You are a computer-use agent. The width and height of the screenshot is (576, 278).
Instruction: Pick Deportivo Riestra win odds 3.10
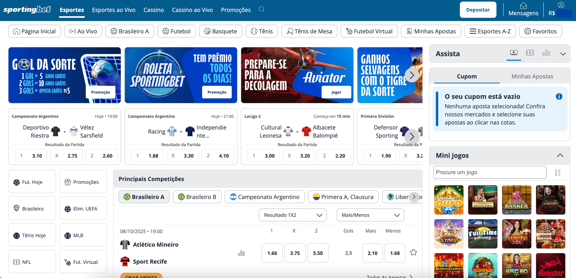click(x=31, y=156)
